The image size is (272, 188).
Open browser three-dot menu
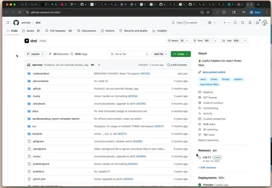(266, 12)
